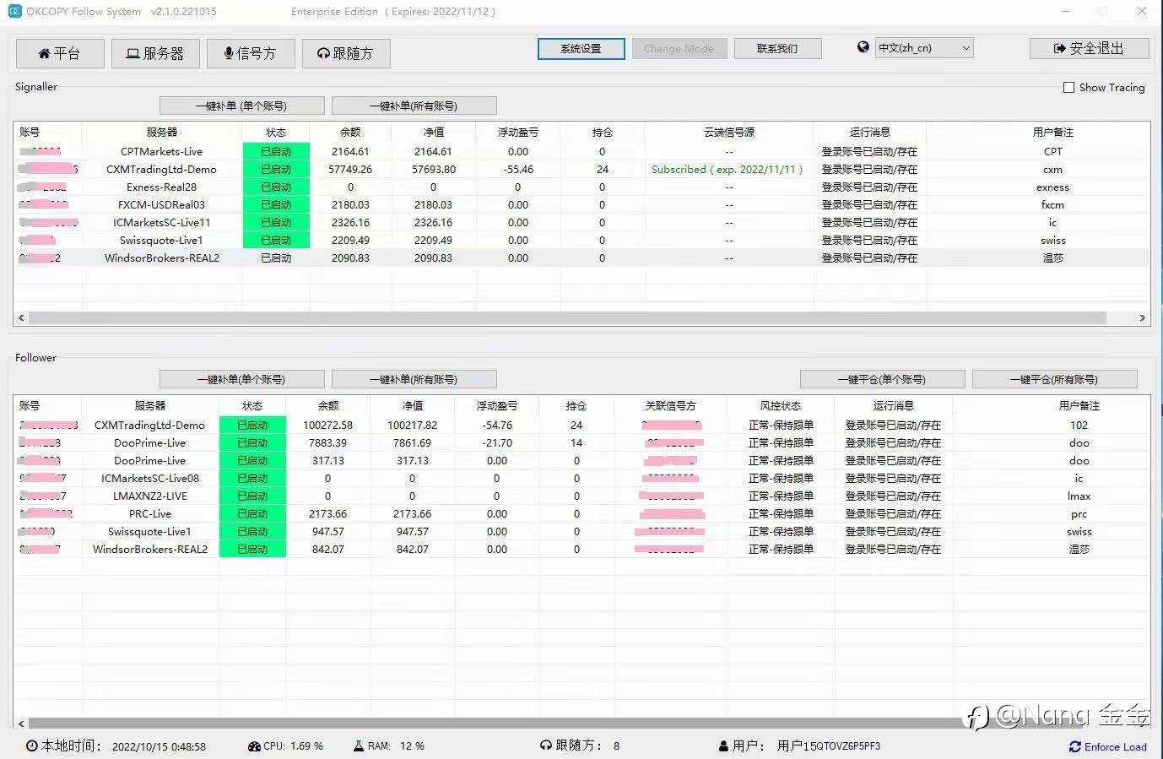Select the CPTMarkets-Live signaller row
Viewport: 1163px width, 759px height.
581,152
